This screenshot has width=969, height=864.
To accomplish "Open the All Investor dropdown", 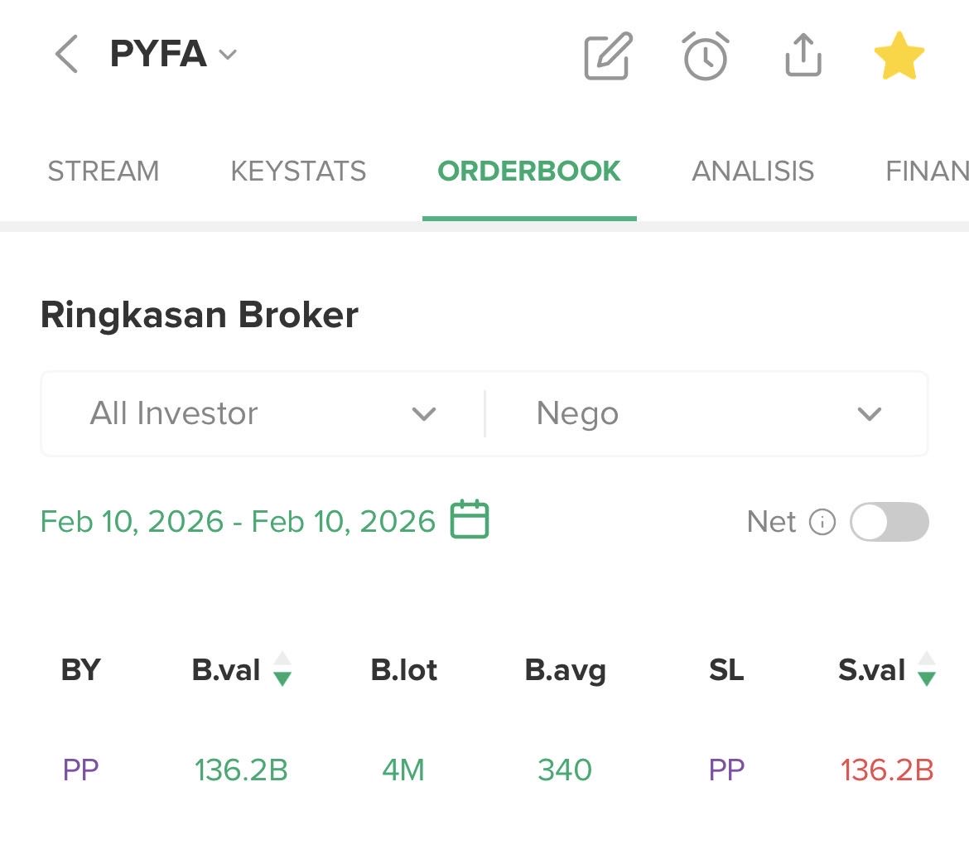I will tap(263, 413).
